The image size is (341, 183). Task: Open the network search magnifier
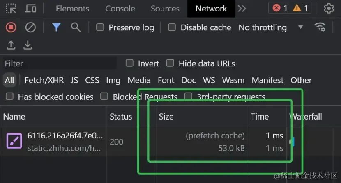[76, 27]
